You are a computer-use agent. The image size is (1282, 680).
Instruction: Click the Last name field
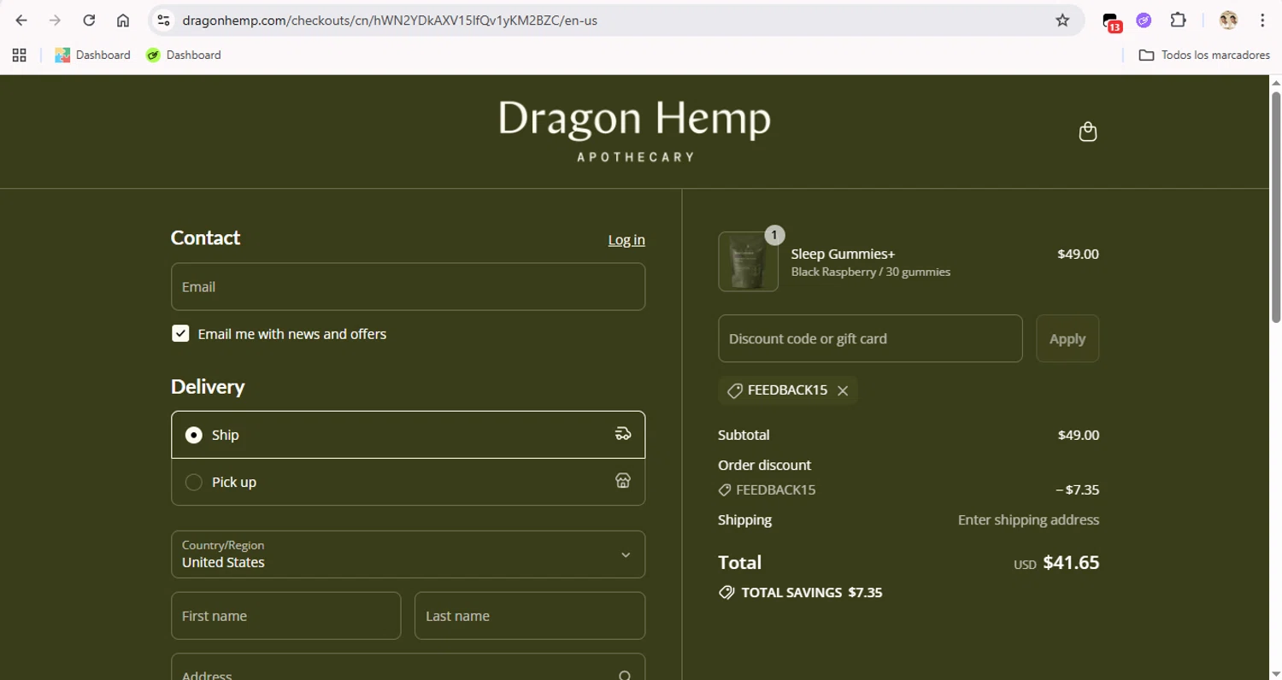coord(530,616)
